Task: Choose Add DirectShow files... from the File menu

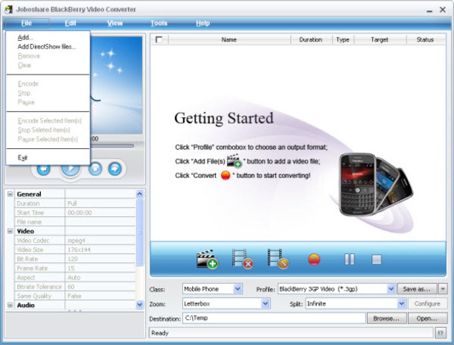Action: click(x=48, y=47)
